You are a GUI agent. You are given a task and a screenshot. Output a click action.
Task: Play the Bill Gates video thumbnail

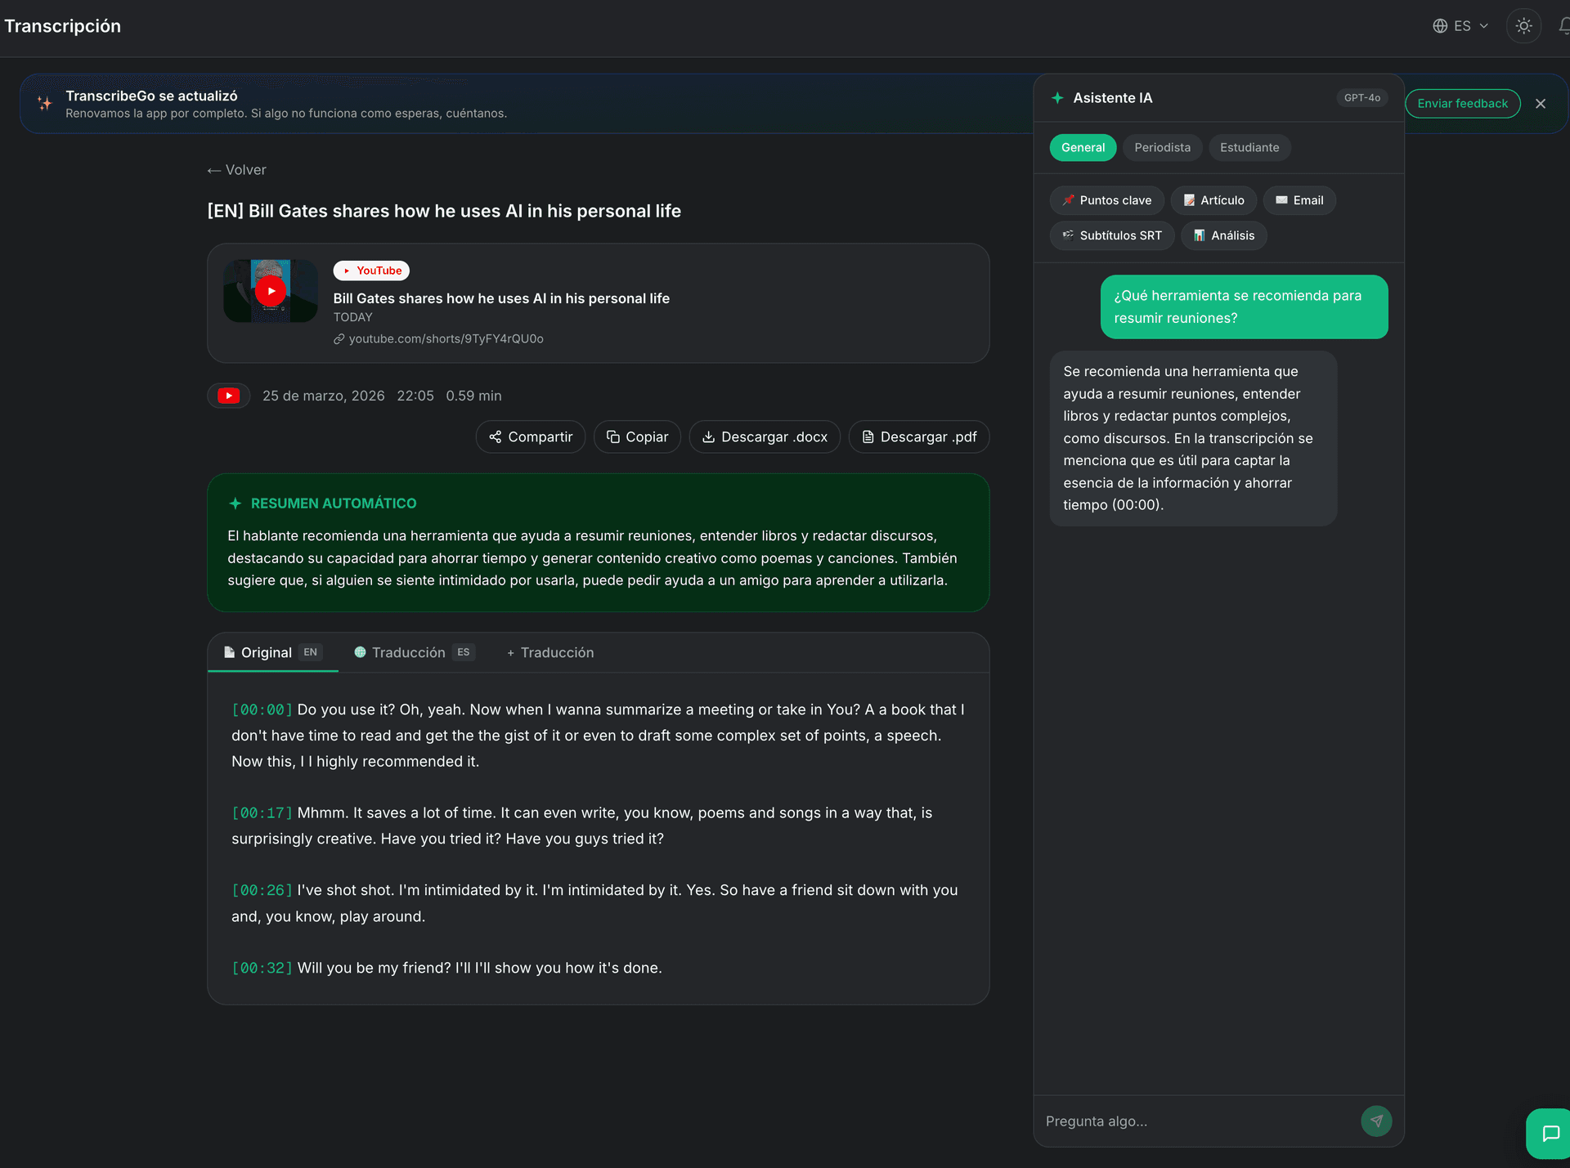tap(271, 291)
